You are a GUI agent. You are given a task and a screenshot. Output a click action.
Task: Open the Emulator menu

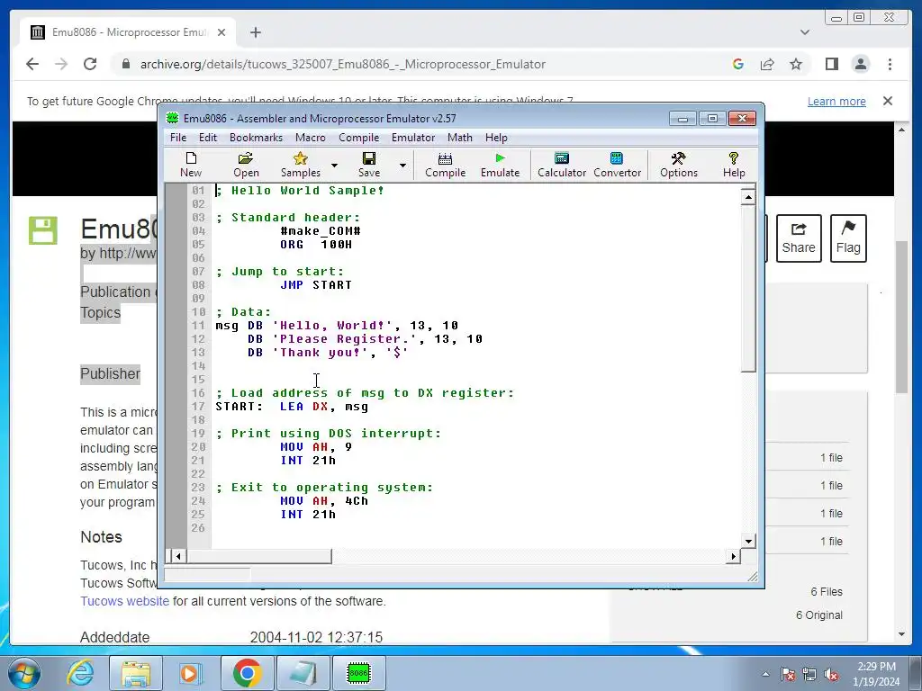coord(413,138)
